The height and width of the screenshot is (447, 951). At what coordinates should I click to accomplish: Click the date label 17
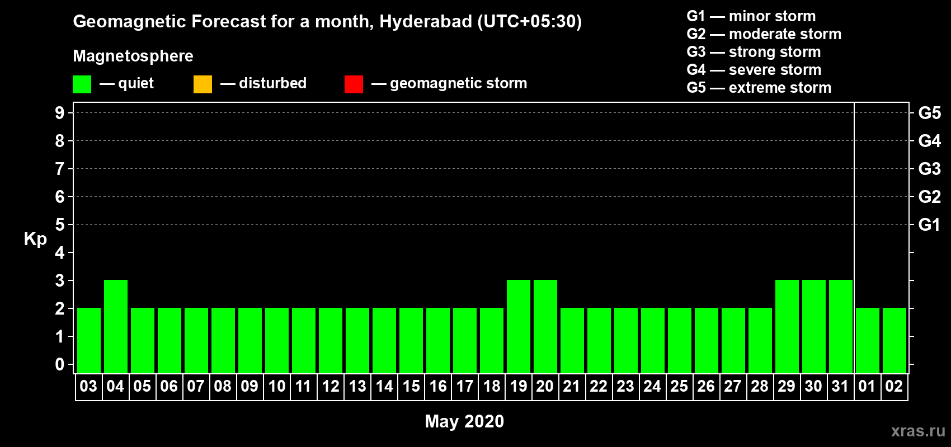464,386
